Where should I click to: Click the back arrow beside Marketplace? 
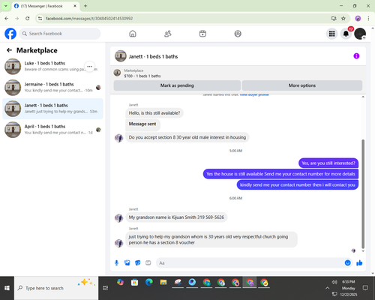pyautogui.click(x=9, y=50)
